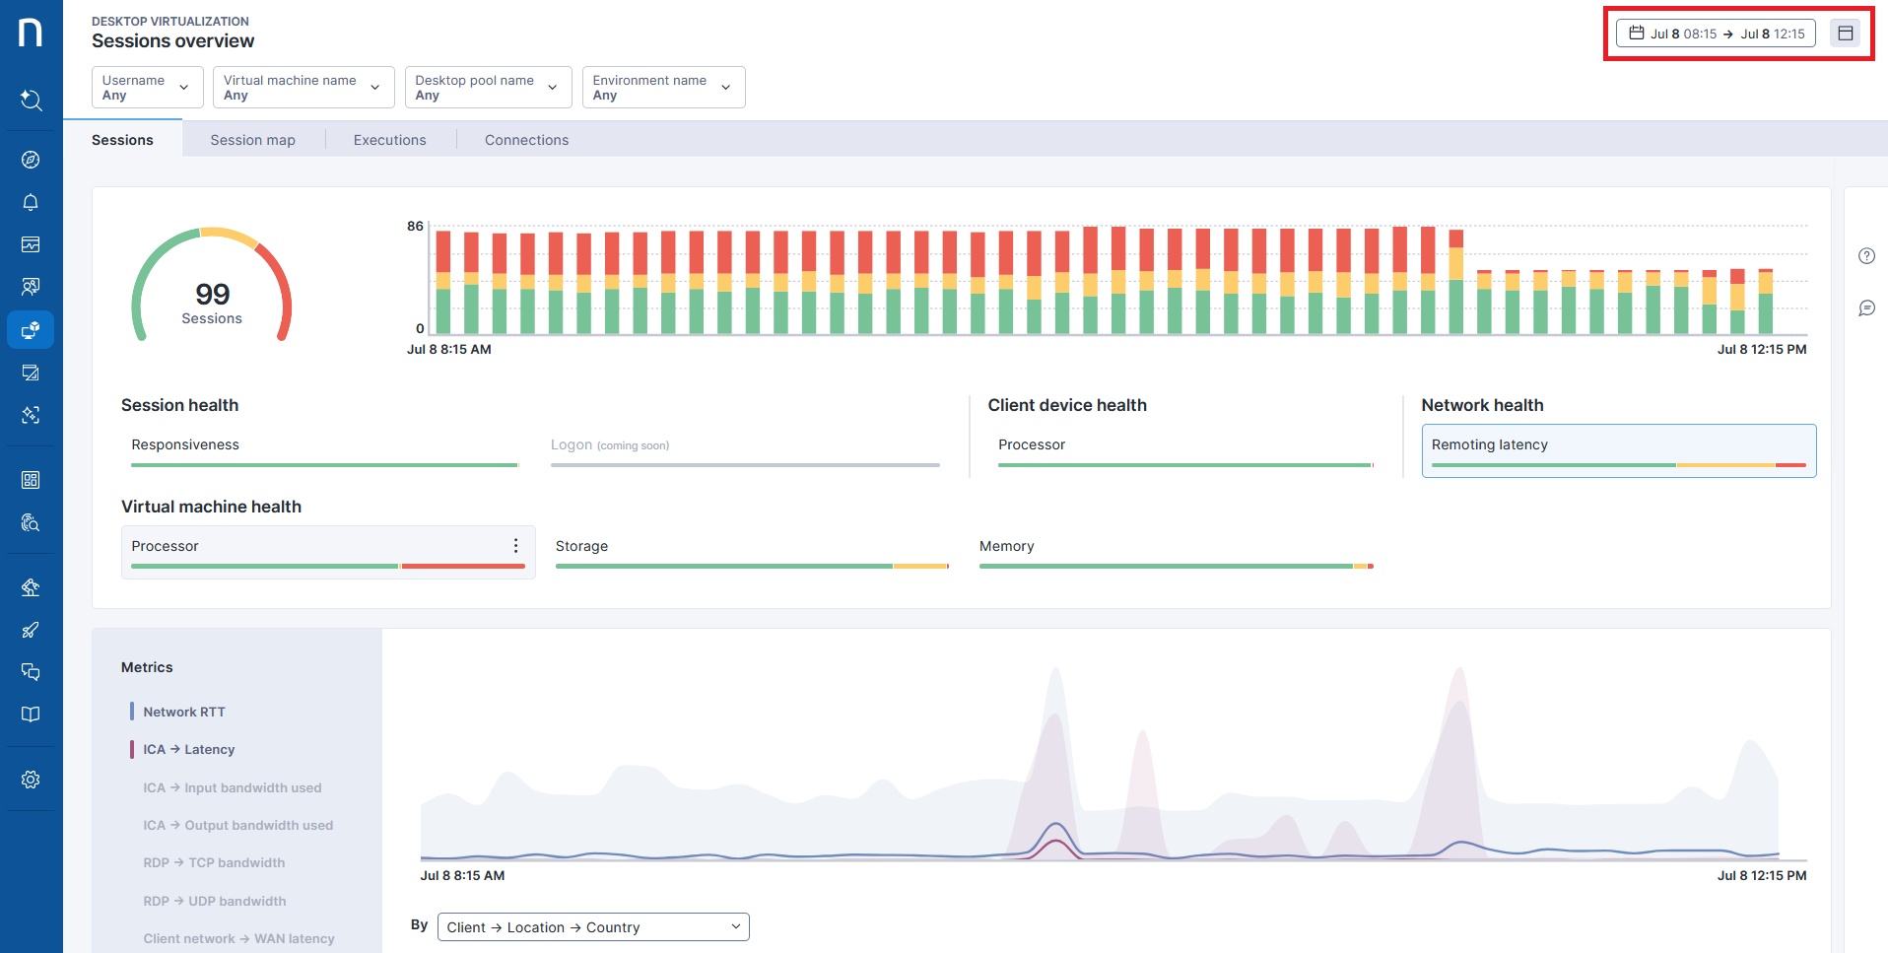This screenshot has width=1888, height=953.
Task: Open the Help question mark icon
Action: 1866,255
